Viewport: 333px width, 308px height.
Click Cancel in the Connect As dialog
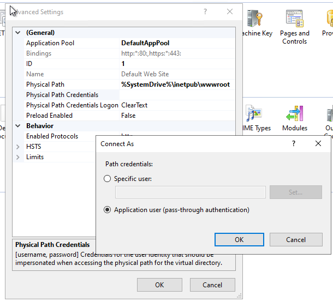pyautogui.click(x=296, y=240)
